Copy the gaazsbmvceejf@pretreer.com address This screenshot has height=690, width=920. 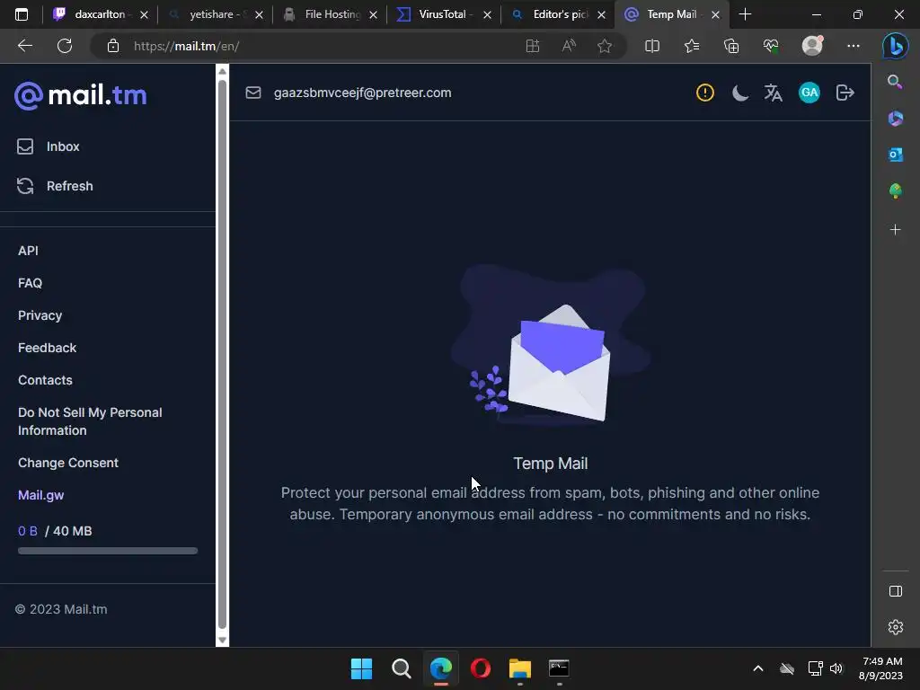(x=363, y=93)
